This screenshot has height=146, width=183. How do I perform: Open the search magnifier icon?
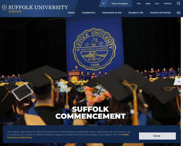pyautogui.click(x=178, y=3)
